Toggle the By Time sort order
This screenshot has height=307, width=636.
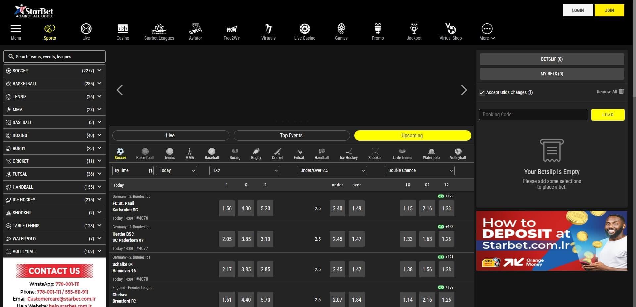pos(150,171)
